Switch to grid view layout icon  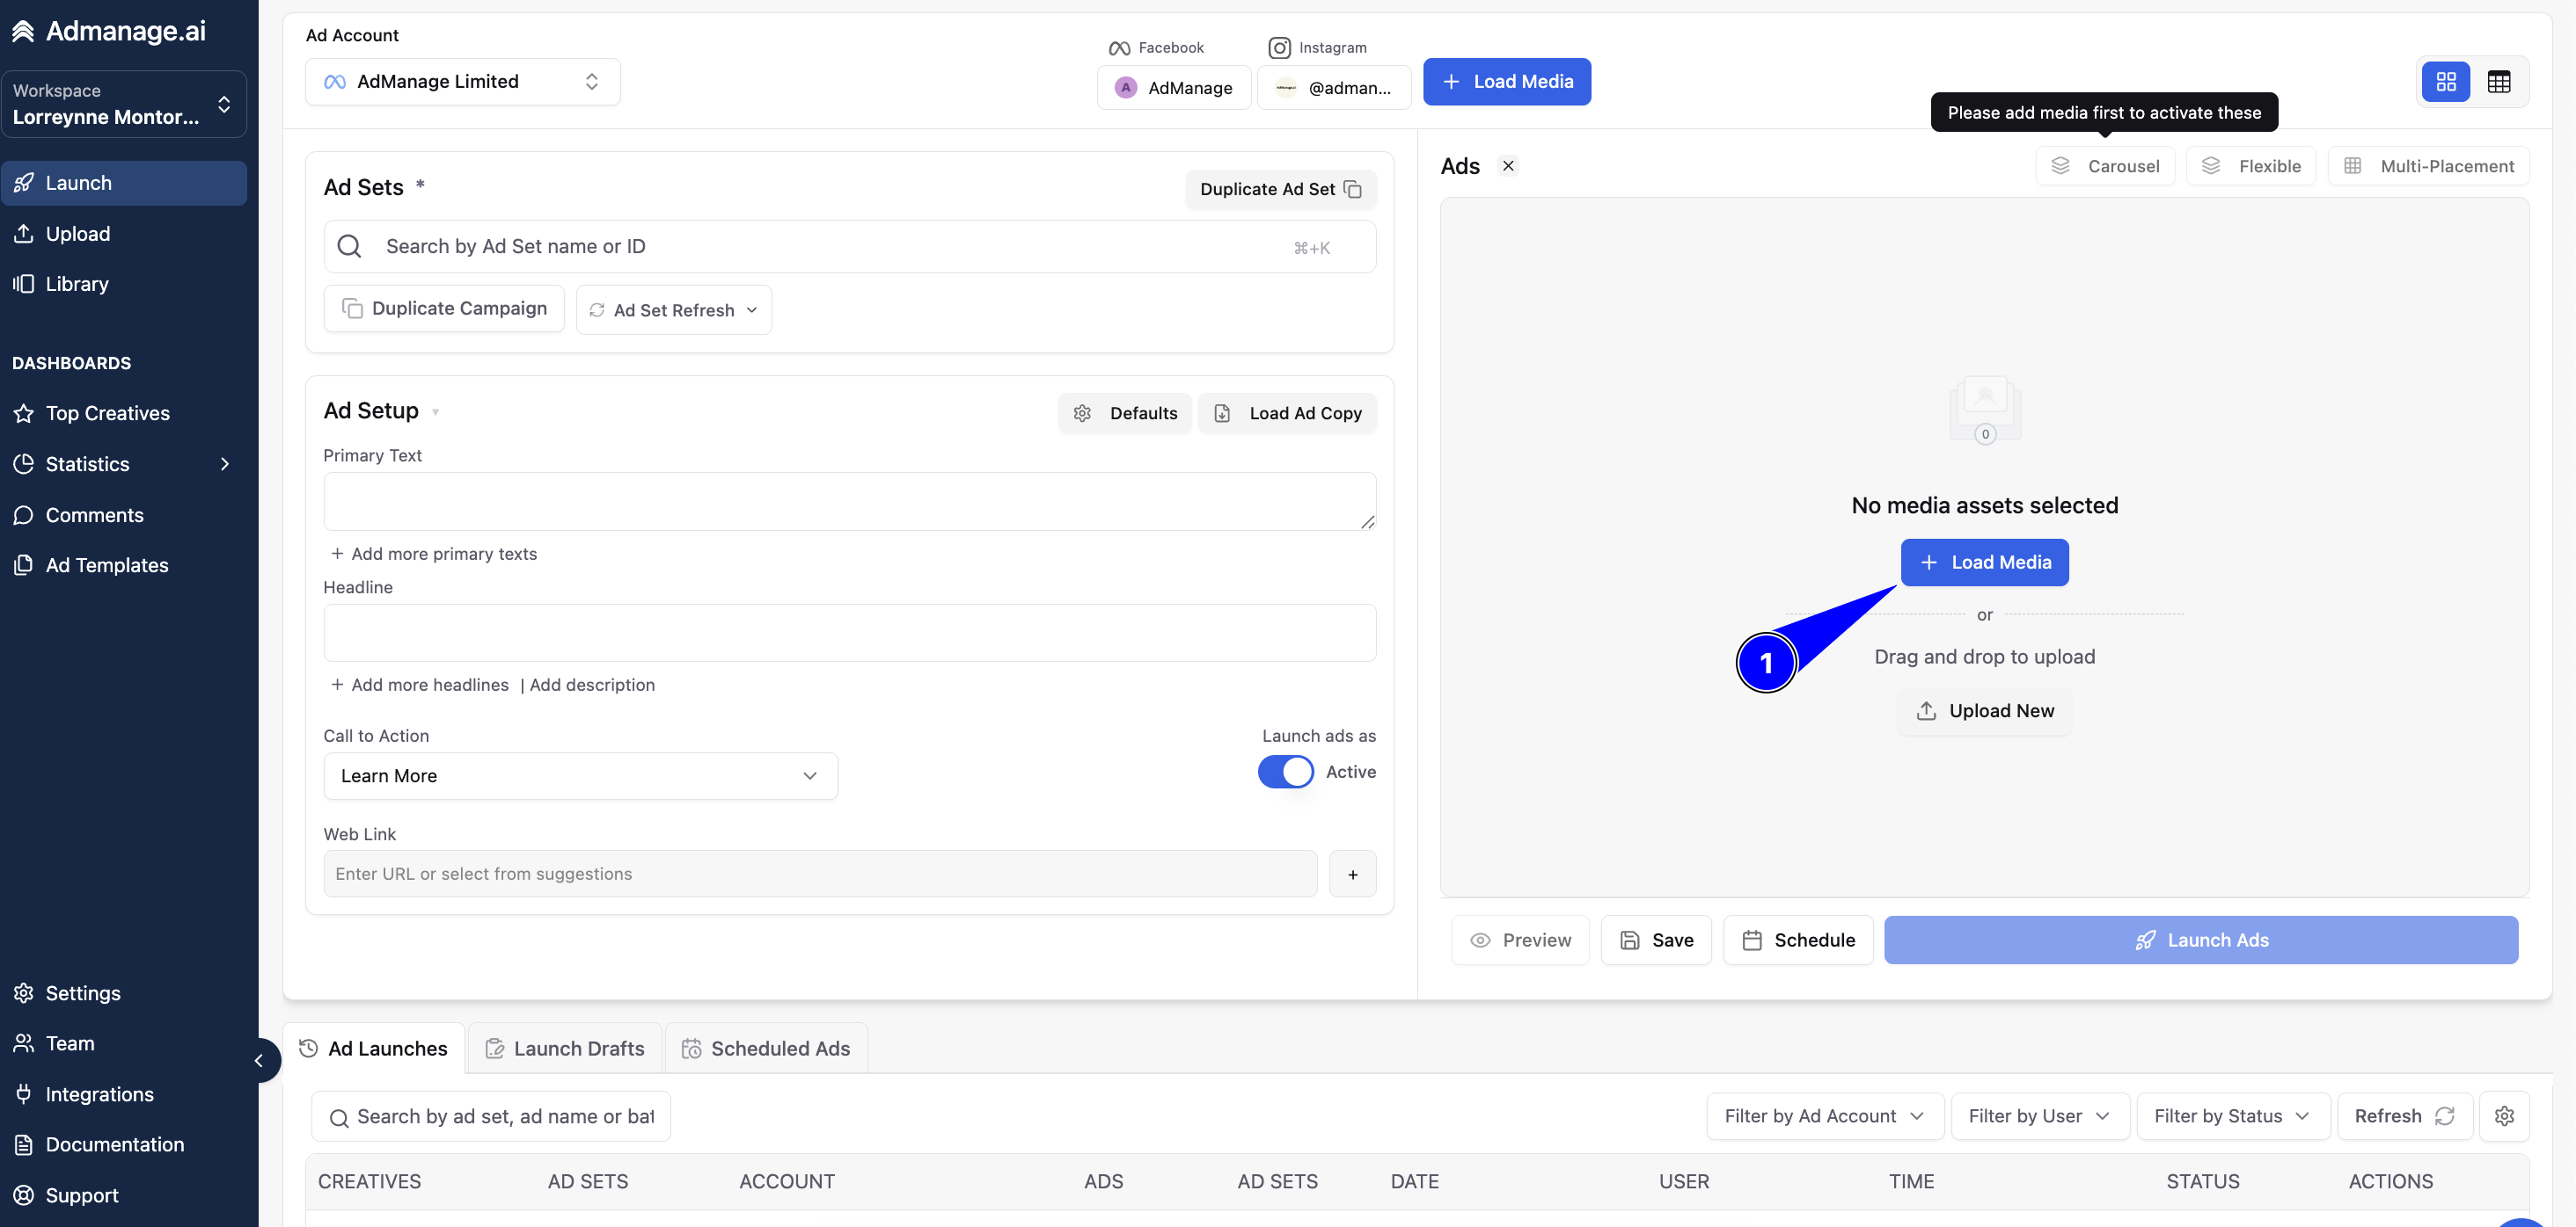pos(2445,82)
